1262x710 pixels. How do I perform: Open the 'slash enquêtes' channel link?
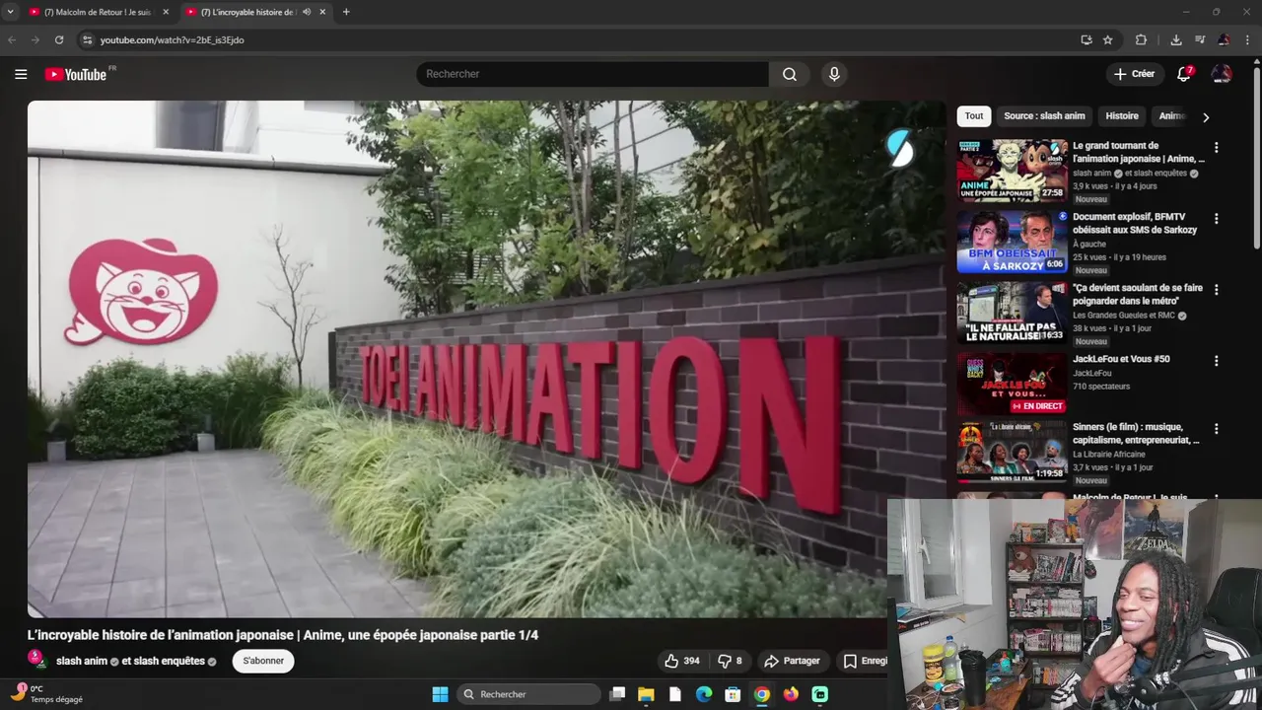(x=169, y=662)
